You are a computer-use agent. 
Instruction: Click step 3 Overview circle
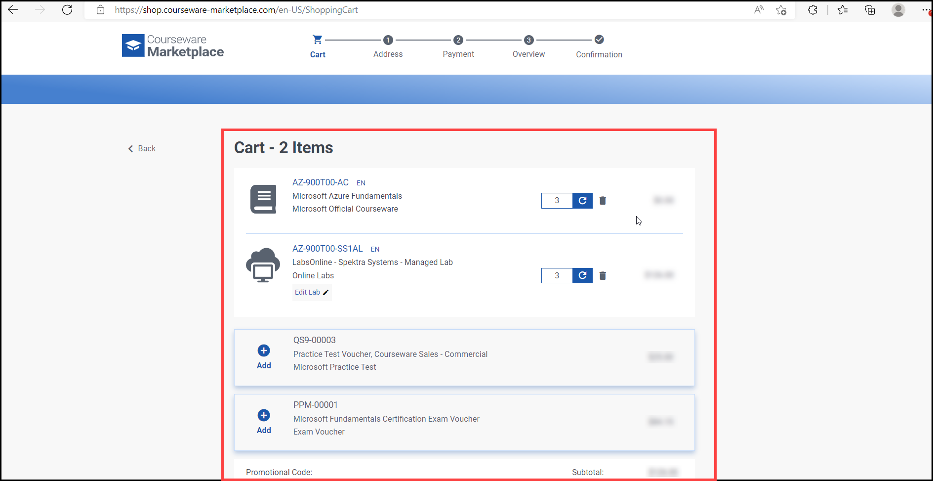(x=529, y=40)
